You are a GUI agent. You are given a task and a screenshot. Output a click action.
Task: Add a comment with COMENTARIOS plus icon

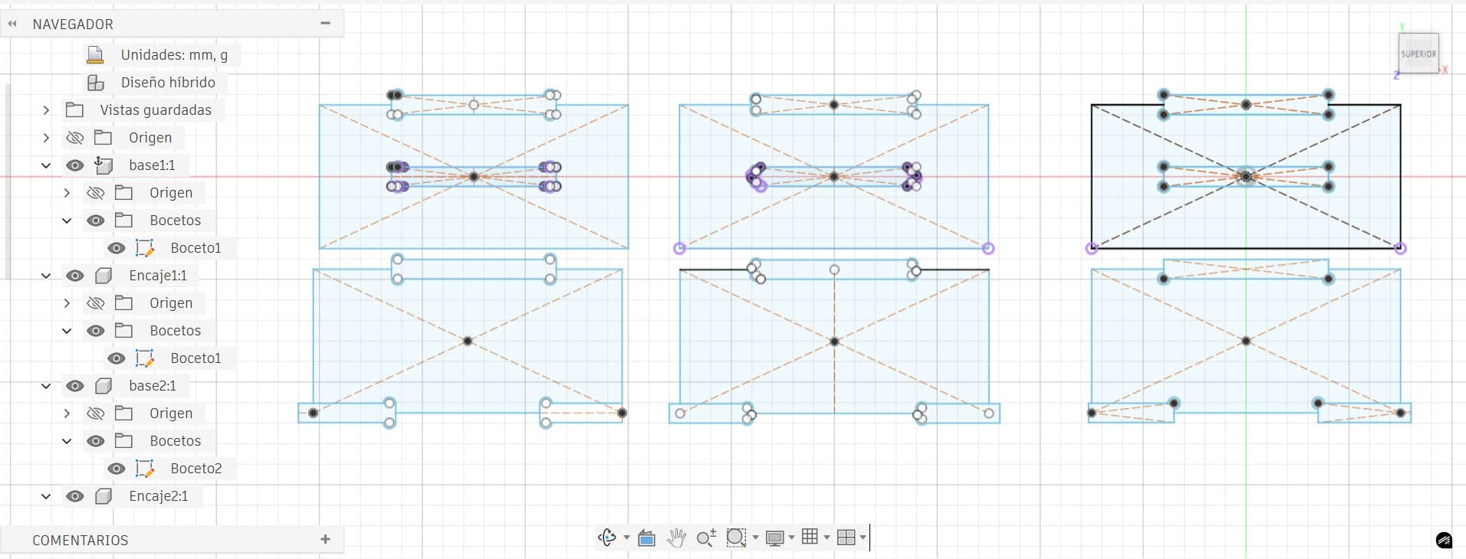click(325, 540)
